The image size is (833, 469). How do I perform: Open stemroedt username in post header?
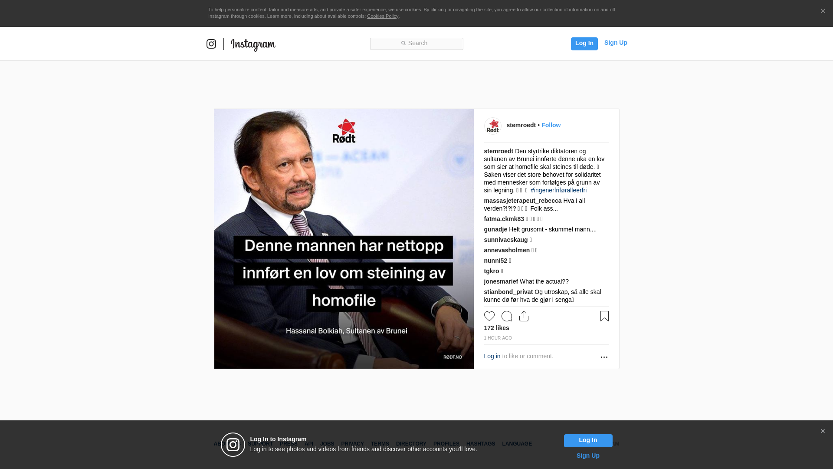521,125
